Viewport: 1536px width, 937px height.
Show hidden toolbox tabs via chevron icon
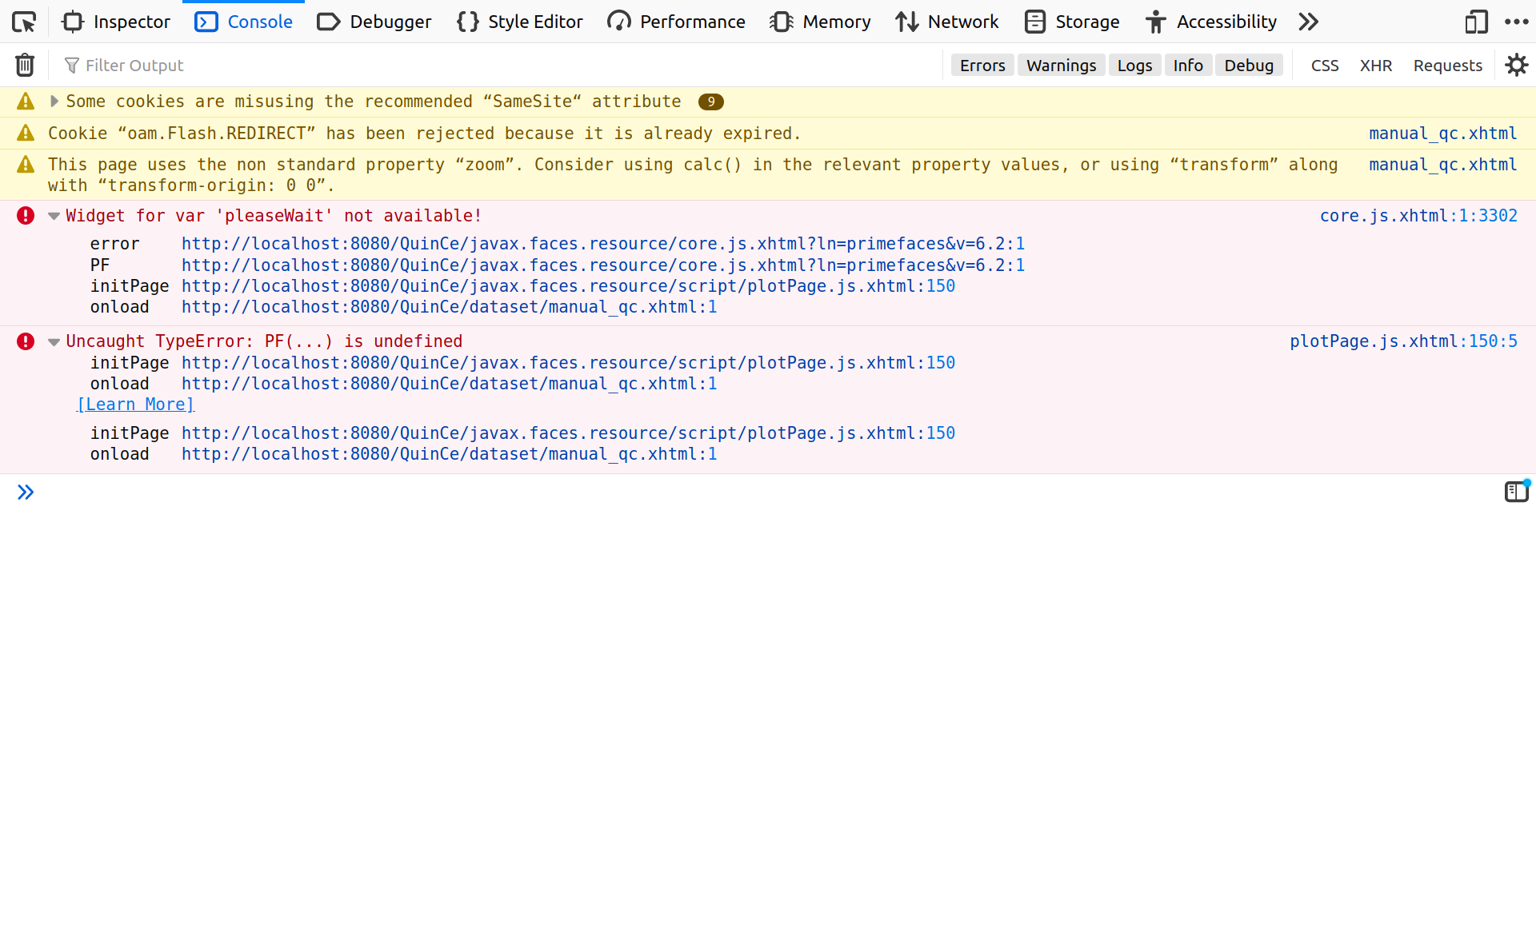click(x=1307, y=22)
